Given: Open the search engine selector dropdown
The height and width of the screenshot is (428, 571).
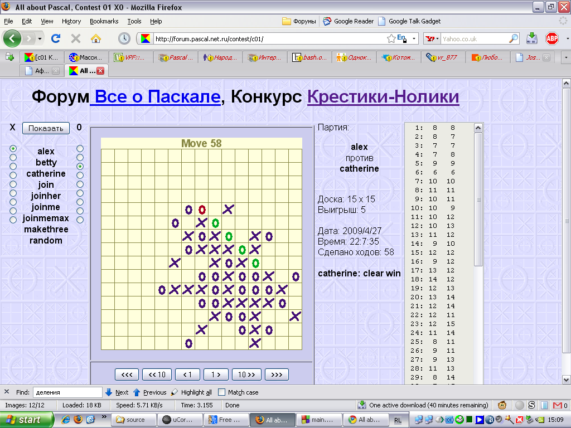Looking at the screenshot, I should 432,39.
